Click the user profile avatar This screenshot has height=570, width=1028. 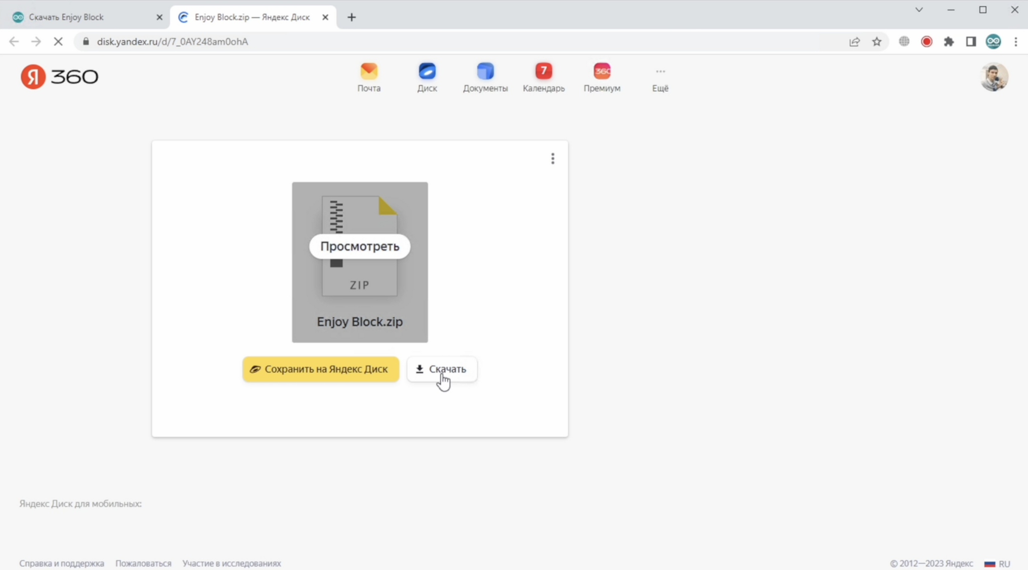[993, 77]
